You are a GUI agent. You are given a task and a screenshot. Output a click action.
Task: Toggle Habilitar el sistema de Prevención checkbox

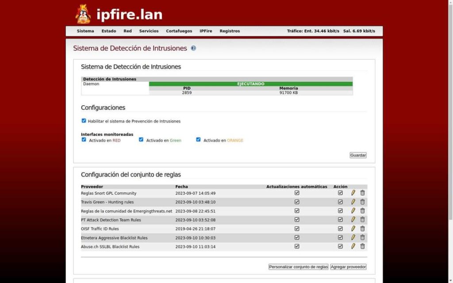(84, 121)
